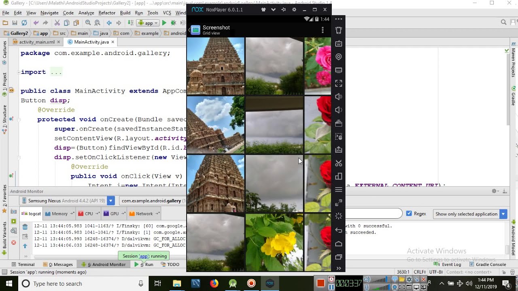Screen dimensions: 518x291
Task: Click the red terminate application icon
Action: click(x=14, y=242)
